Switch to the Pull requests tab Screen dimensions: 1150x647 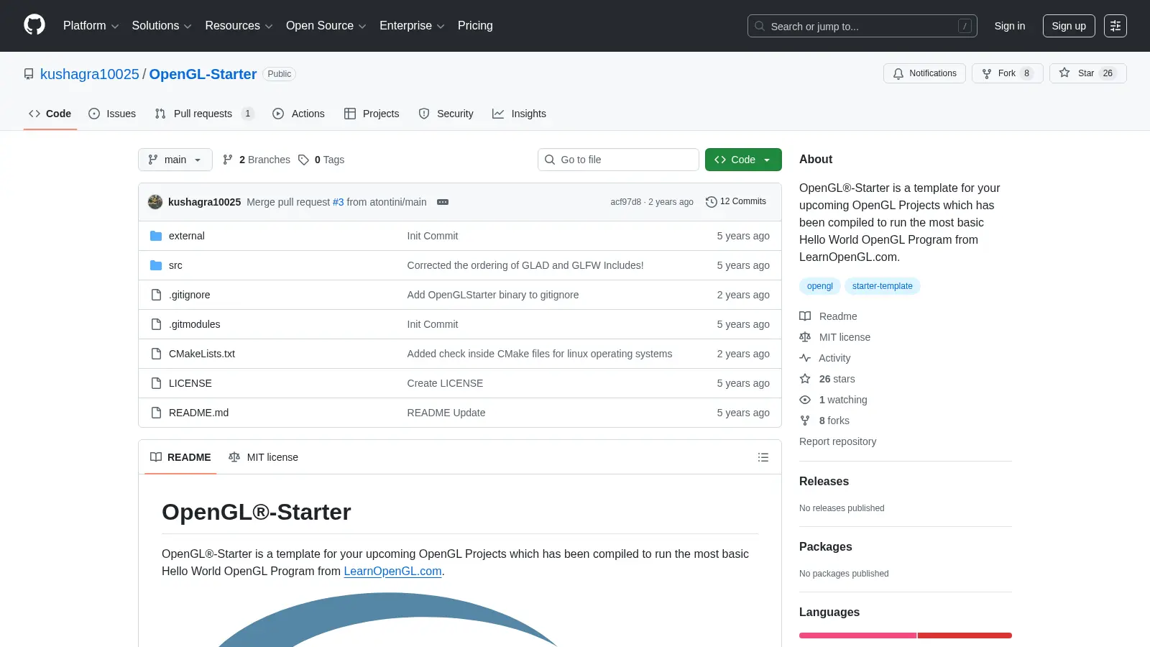pos(204,114)
